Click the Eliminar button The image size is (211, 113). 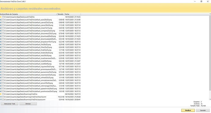28,104
